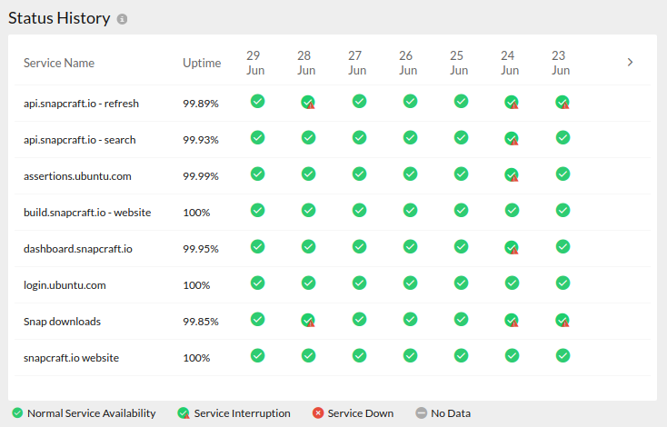
Task: Open Snap downloads interruption icon for 23 Jun
Action: pos(562,320)
